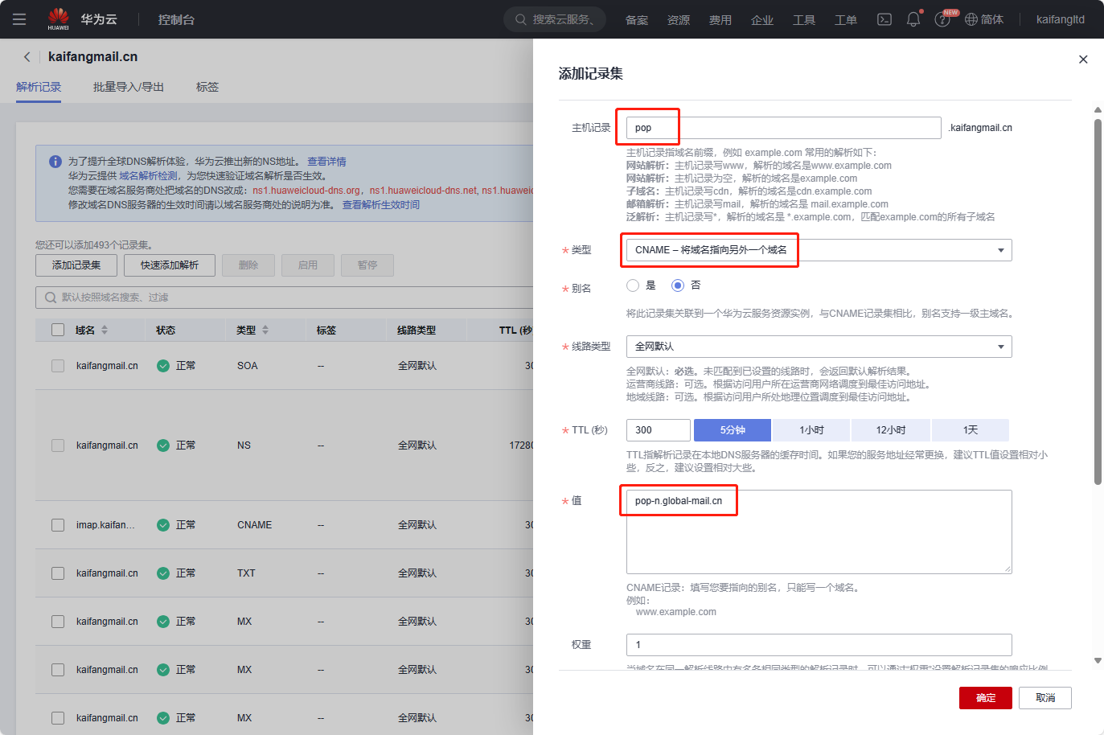This screenshot has width=1104, height=735.
Task: Switch to the 标签 tab
Action: pos(207,87)
